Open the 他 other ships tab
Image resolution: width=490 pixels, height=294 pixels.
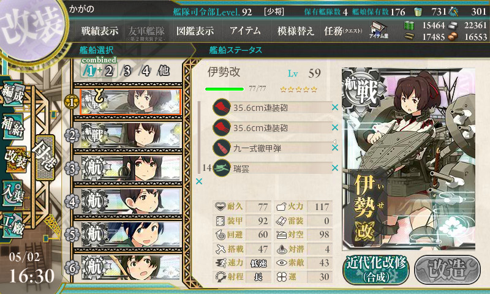(164, 71)
